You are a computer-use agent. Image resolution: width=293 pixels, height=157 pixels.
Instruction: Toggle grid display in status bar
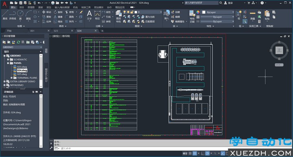point(190,153)
